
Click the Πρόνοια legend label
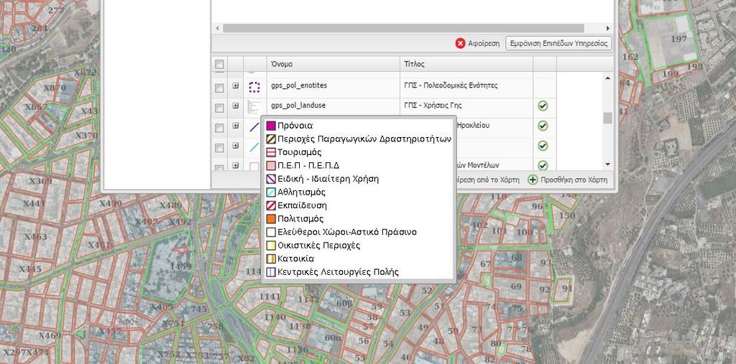point(295,126)
